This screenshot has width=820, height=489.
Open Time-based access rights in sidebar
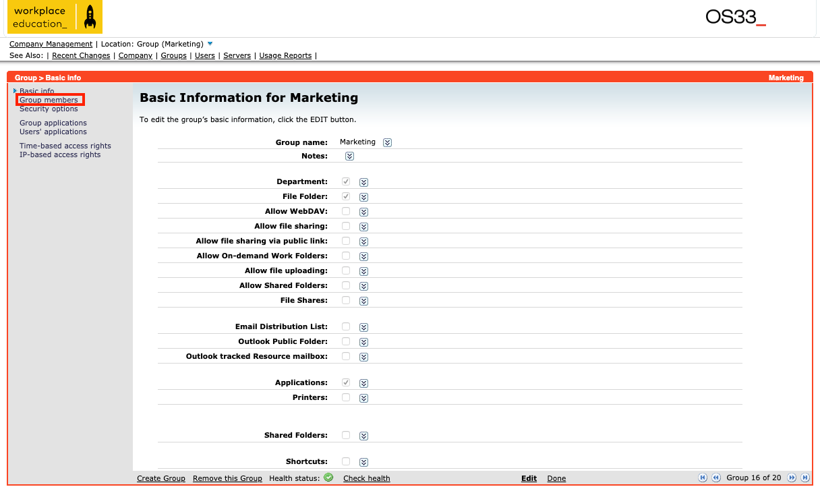coord(65,146)
